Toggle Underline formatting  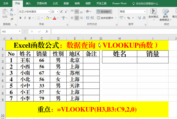click(30, 18)
